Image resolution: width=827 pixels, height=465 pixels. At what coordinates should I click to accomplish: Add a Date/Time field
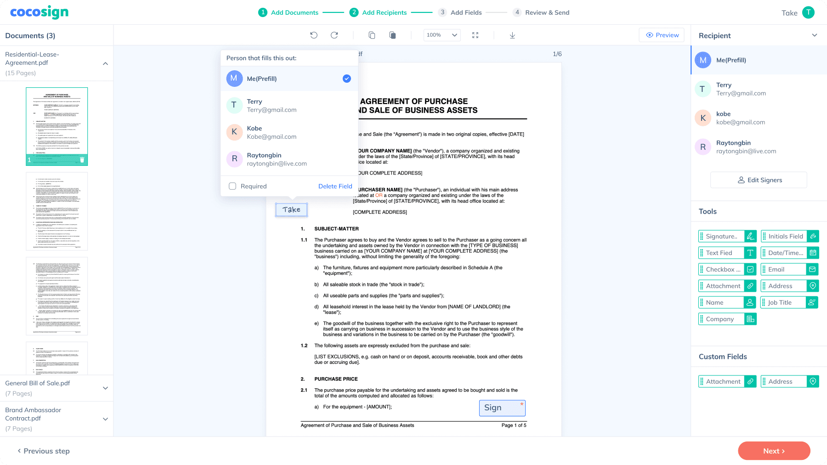tap(786, 252)
